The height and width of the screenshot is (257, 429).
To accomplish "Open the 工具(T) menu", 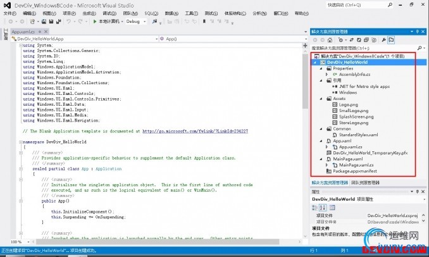I will point(191,13).
